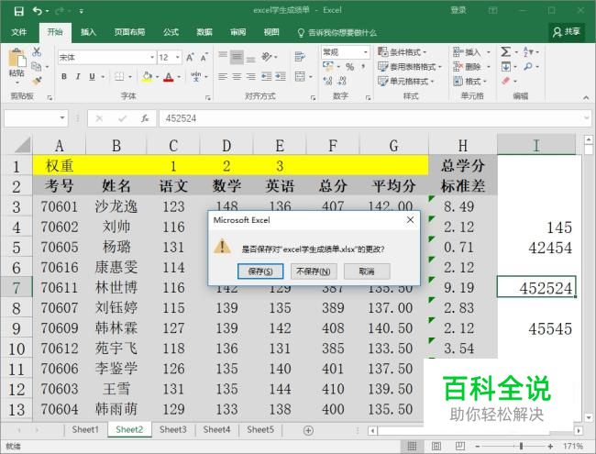The image size is (596, 454).
Task: Click the Find magnifier icon
Action: [x=528, y=67]
